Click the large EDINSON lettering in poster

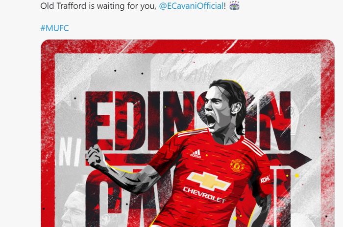(188, 121)
